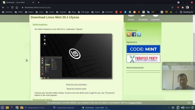The width and height of the screenshot is (195, 110).
Task: Switch to the vokoscreen webcam taskbar window
Action: [64, 108]
